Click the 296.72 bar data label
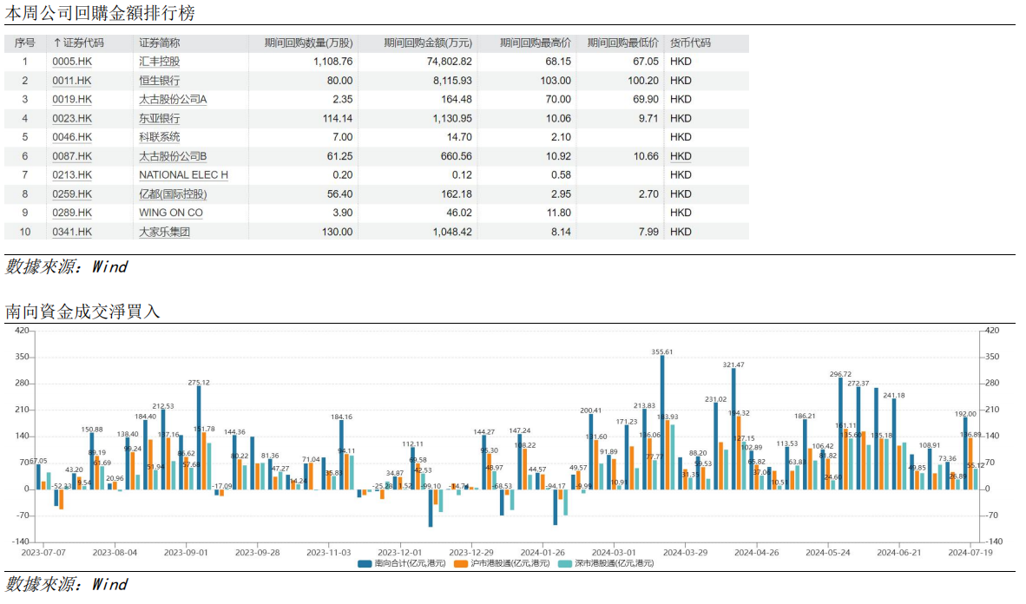Viewport: 1026px width, 604px height. tap(840, 374)
